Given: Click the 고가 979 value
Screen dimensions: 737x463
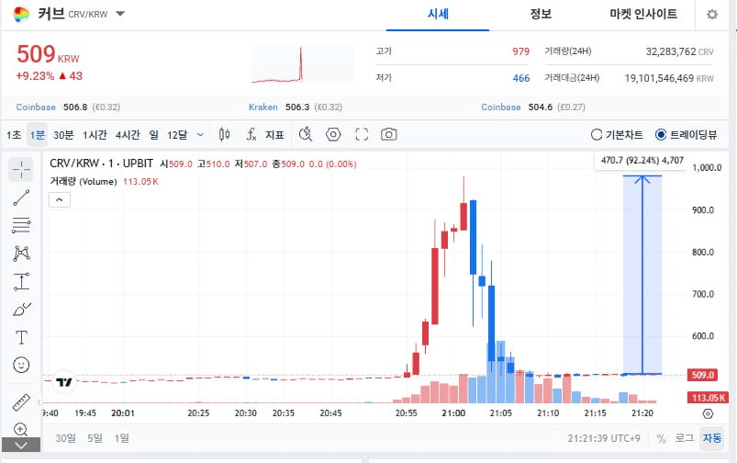Looking at the screenshot, I should pyautogui.click(x=520, y=51).
